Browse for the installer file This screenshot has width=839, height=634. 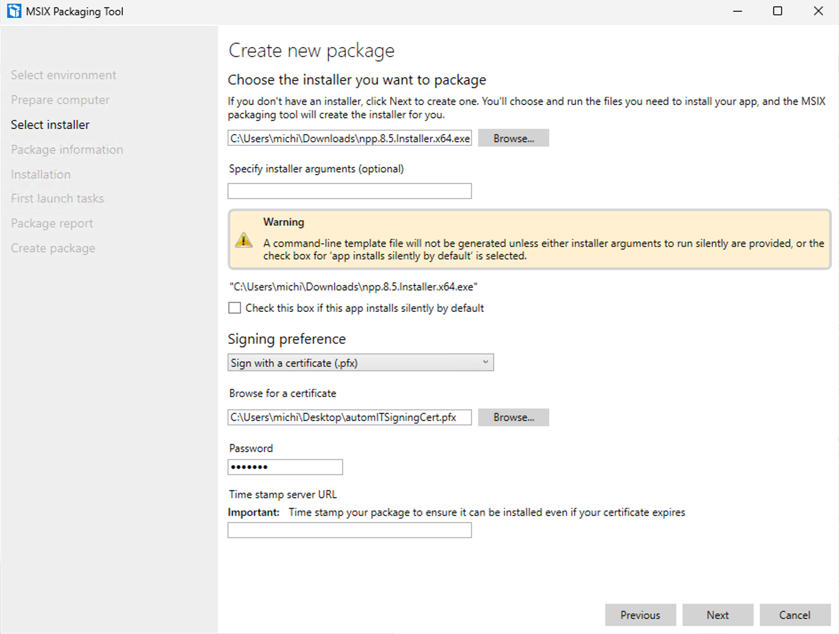point(513,139)
